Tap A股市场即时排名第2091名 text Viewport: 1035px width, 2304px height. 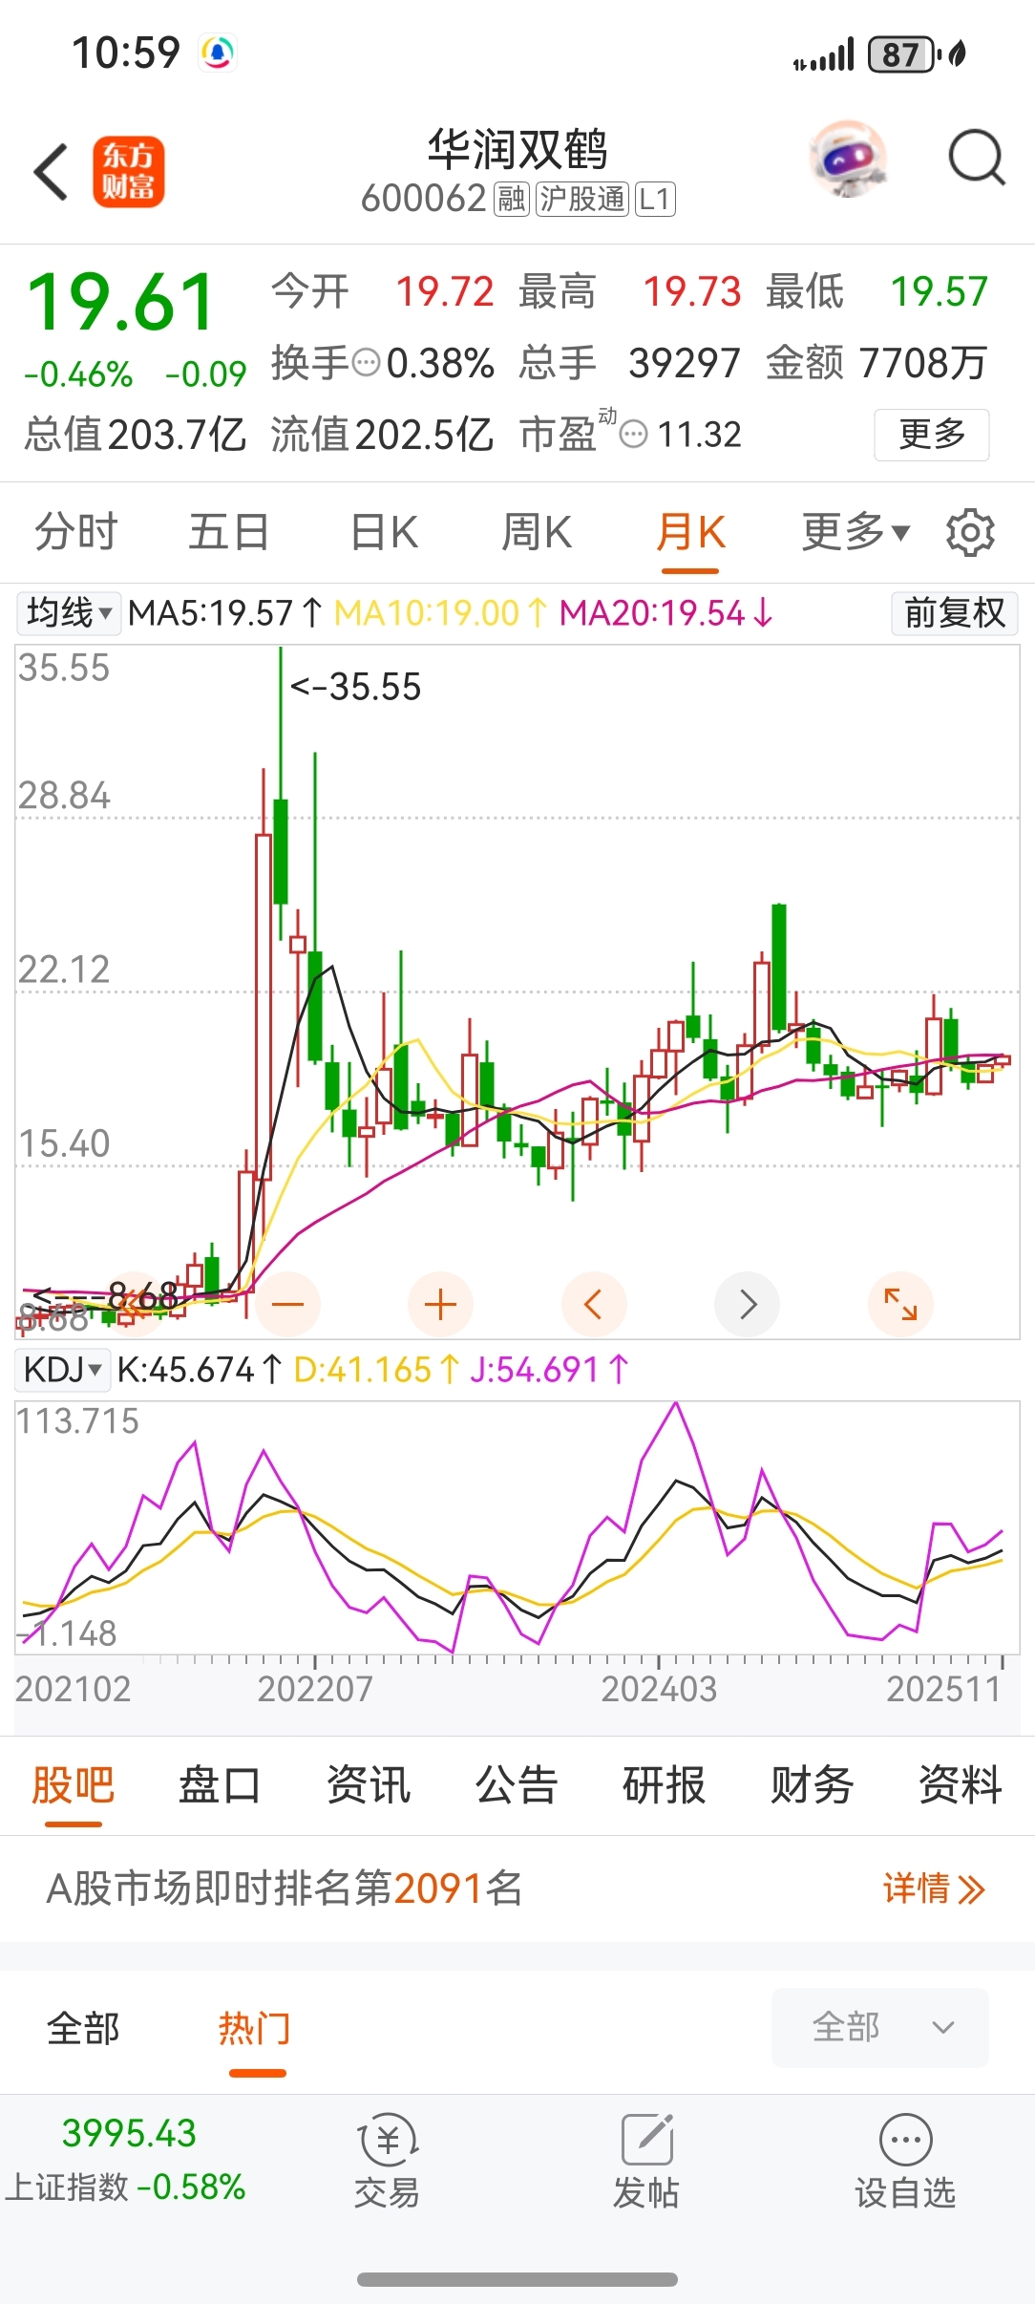285,1888
